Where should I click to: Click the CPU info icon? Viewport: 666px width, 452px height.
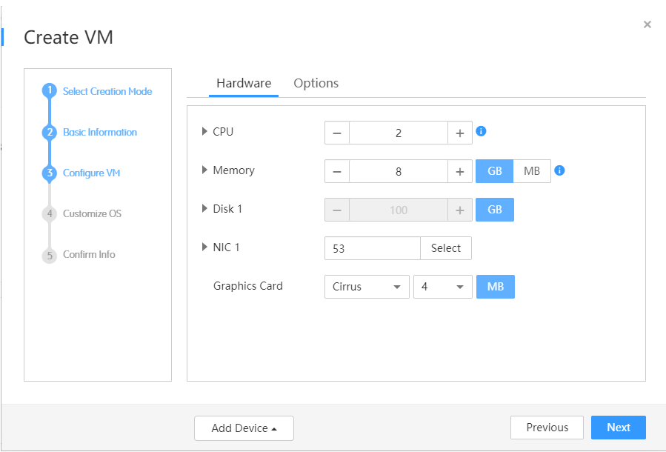481,132
